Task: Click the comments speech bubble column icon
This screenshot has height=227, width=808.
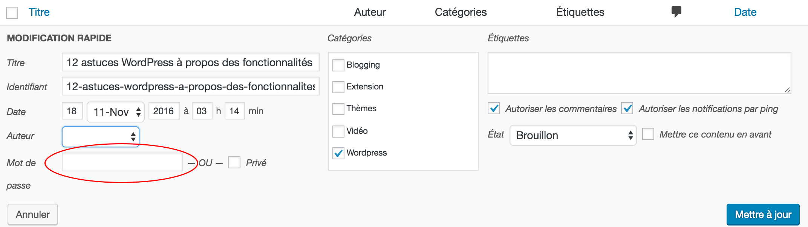Action: 676,12
